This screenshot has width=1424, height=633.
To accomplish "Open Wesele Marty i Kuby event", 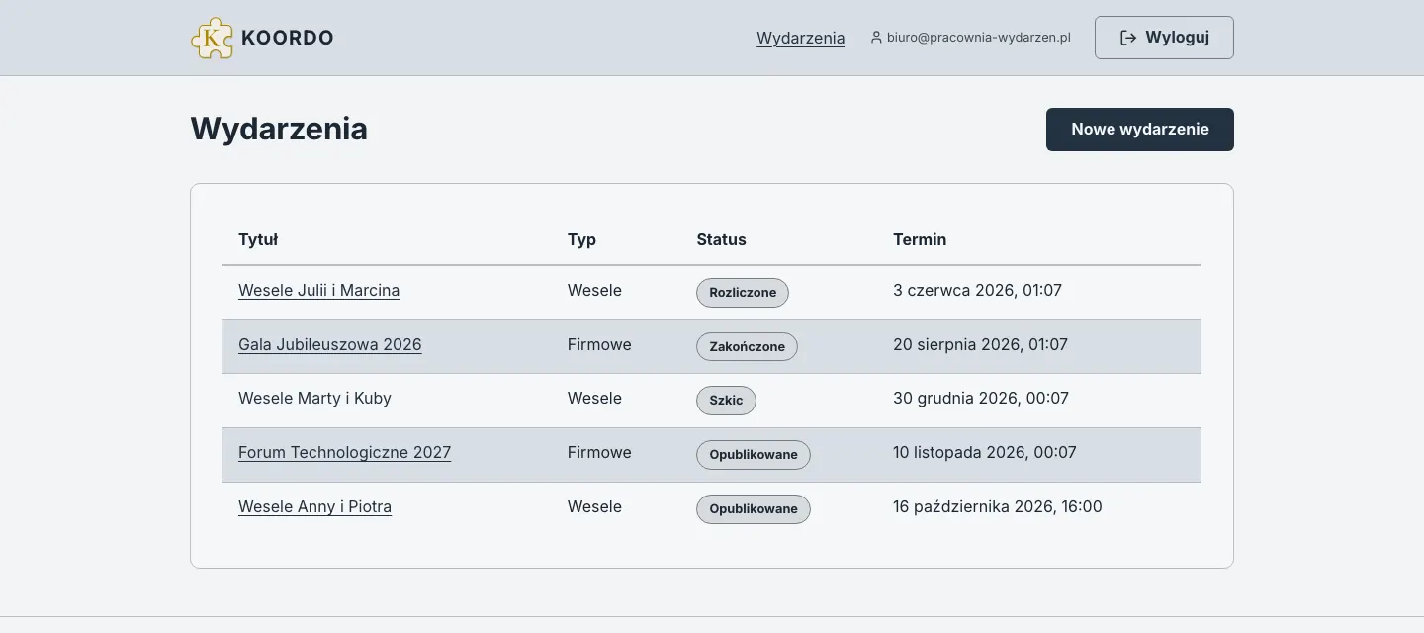I will pyautogui.click(x=314, y=399).
